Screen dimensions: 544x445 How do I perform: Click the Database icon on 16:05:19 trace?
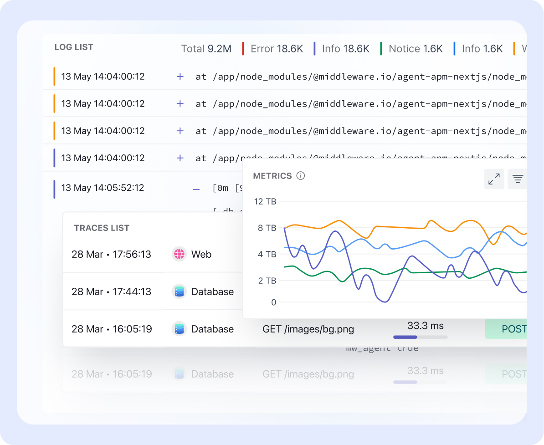[x=180, y=329]
